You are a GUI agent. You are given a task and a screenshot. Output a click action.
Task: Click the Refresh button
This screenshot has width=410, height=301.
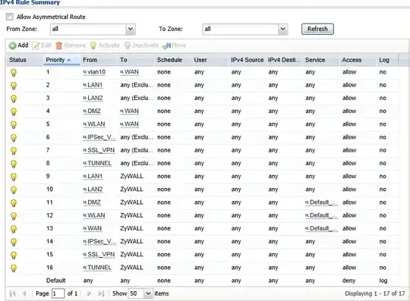coord(317,29)
